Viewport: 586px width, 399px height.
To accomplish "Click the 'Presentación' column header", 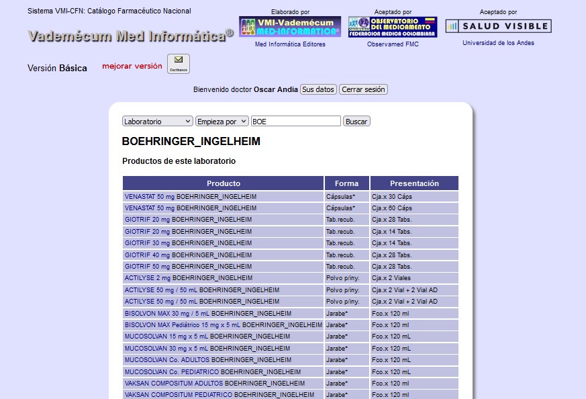I will [414, 183].
